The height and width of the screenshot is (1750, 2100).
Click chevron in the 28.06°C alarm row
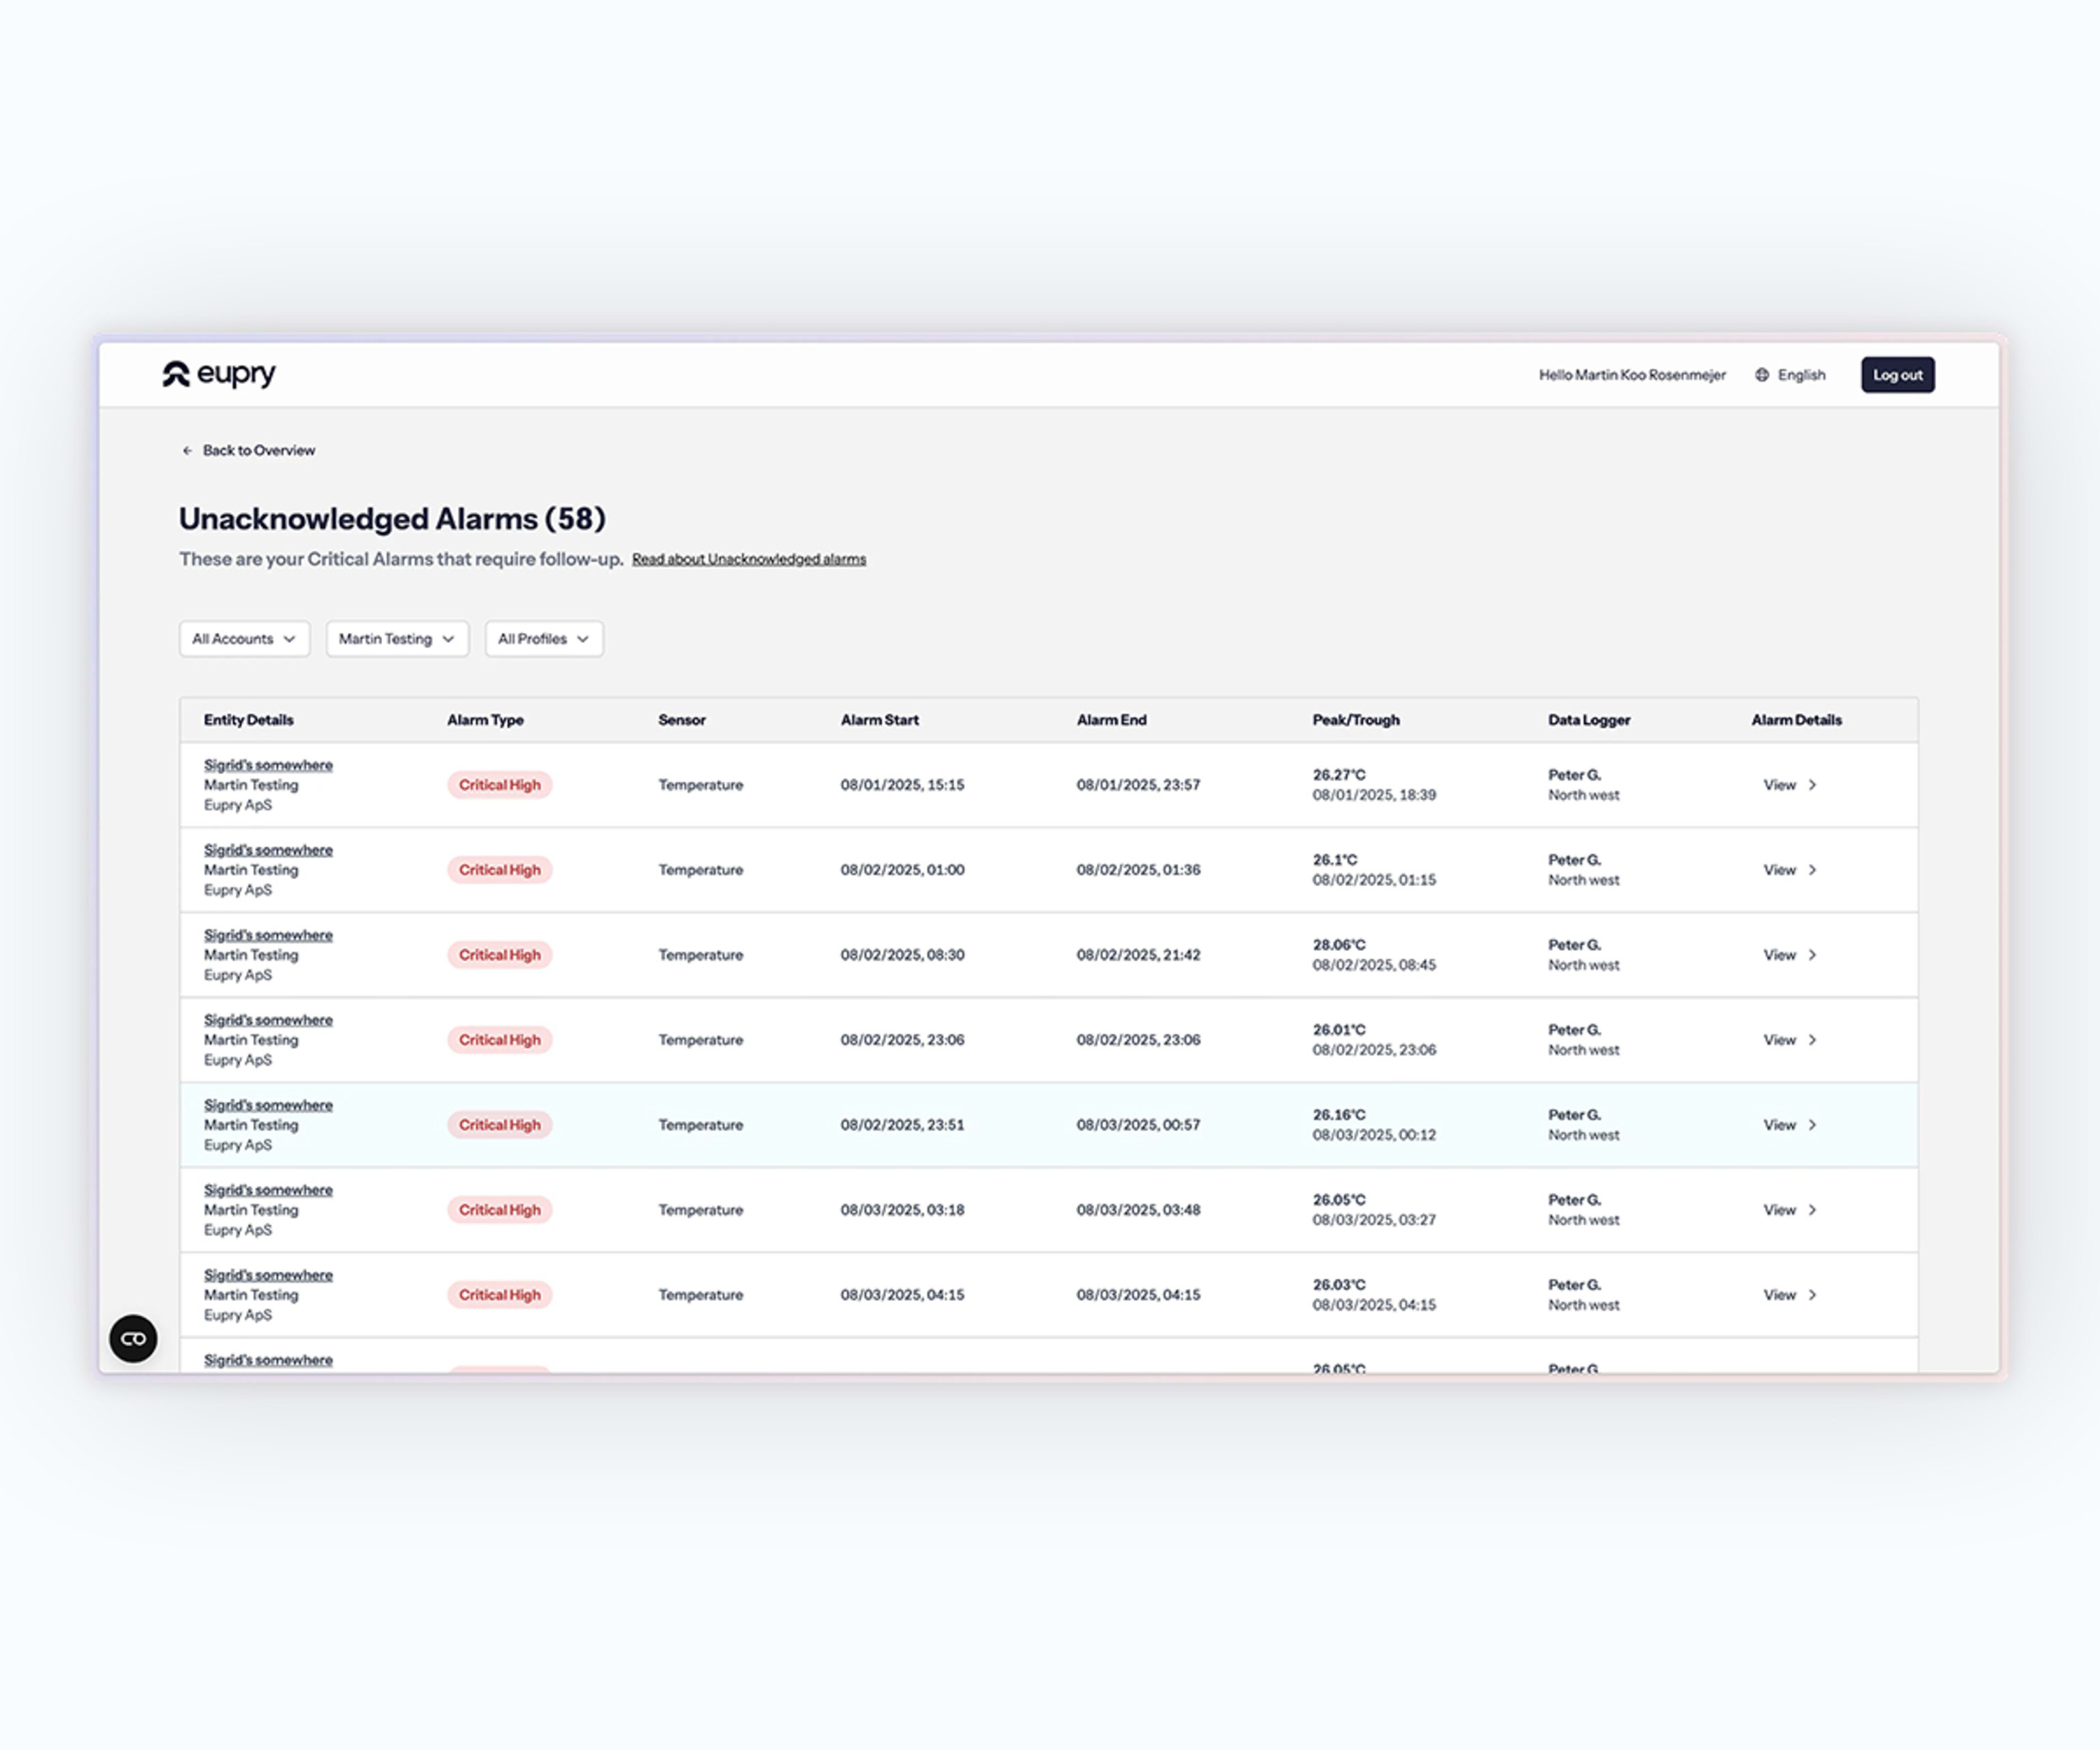[x=1812, y=955]
